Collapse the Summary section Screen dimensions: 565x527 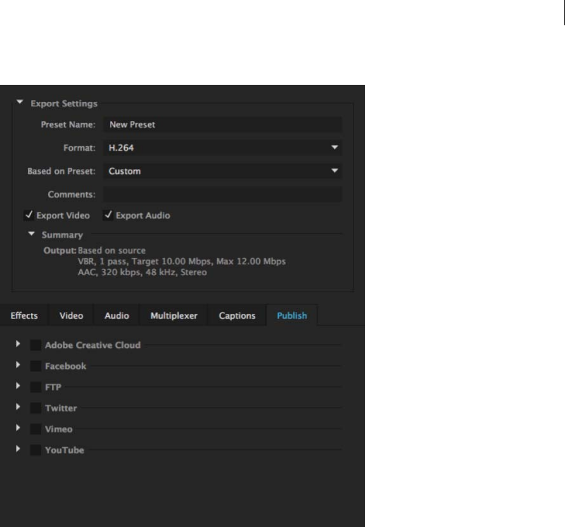31,234
